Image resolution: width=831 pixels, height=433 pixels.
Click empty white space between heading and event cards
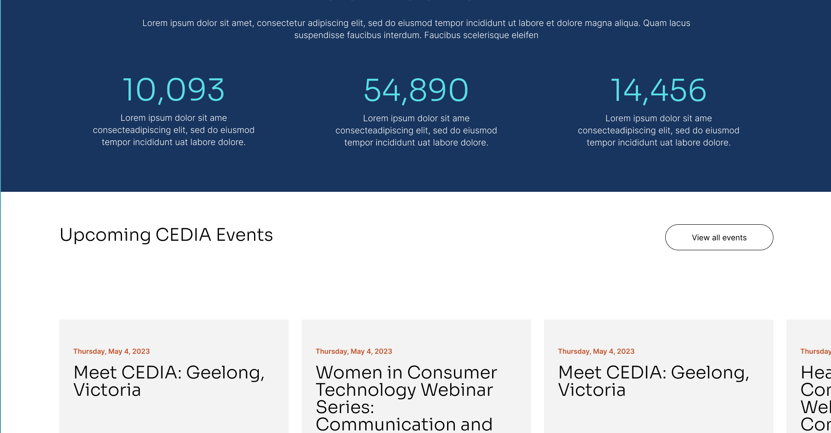pyautogui.click(x=415, y=286)
